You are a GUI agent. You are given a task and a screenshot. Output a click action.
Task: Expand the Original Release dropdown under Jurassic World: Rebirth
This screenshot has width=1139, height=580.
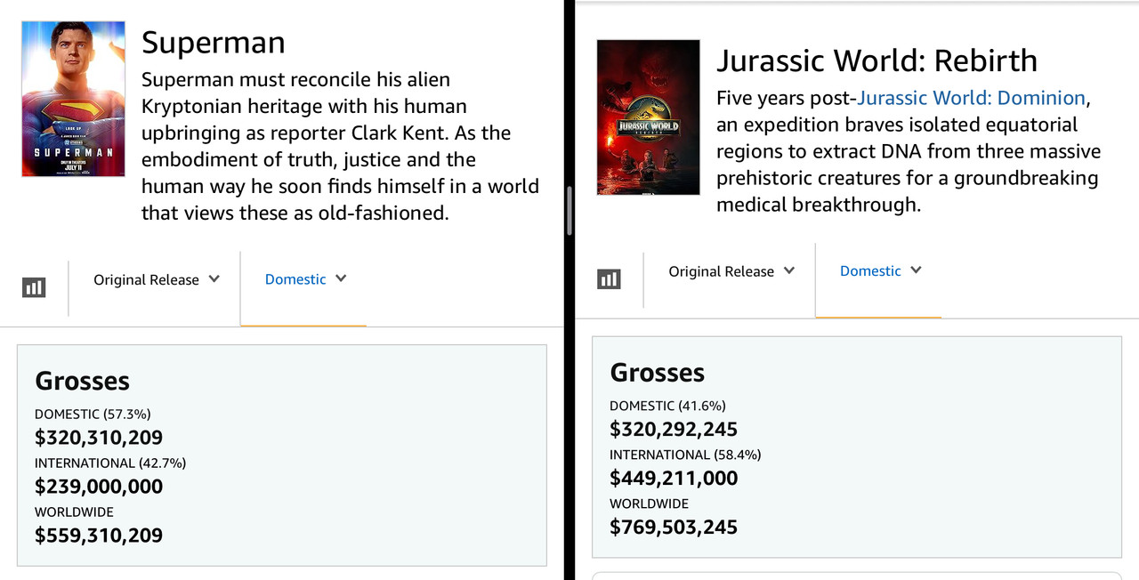click(x=731, y=271)
